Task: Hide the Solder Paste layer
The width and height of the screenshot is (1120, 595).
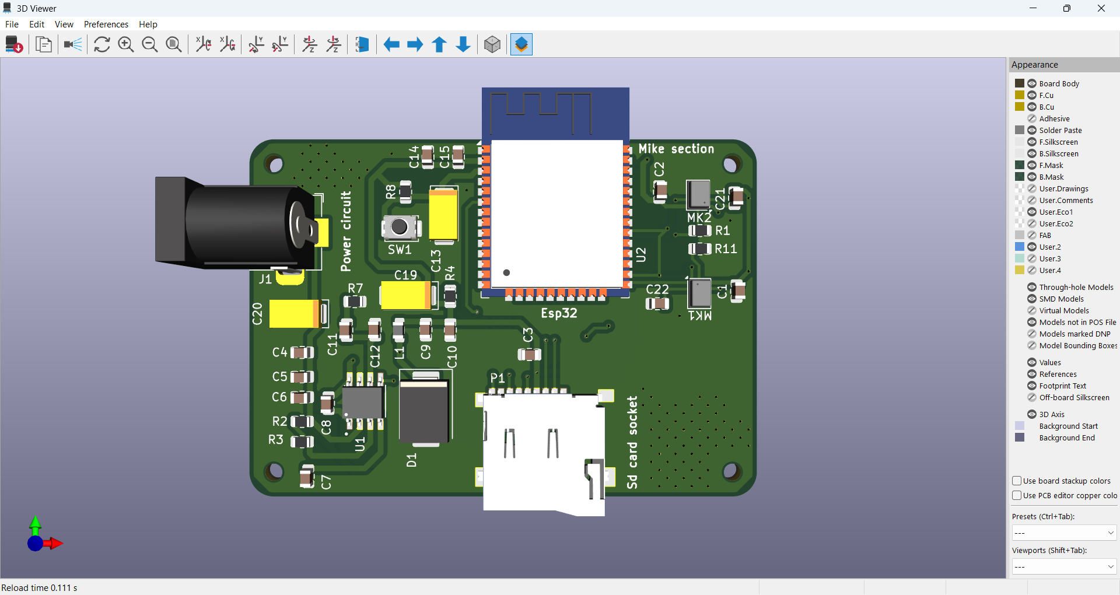Action: 1032,130
